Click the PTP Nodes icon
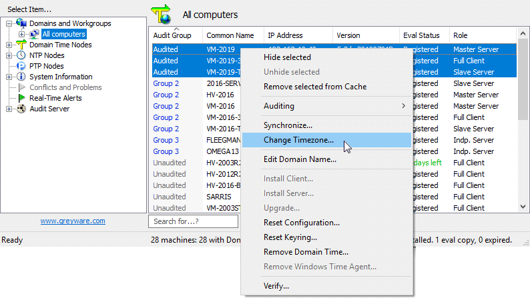 [x=21, y=66]
